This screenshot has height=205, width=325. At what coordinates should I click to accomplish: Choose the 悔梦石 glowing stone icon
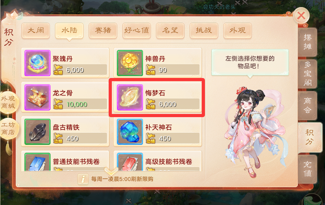130,97
